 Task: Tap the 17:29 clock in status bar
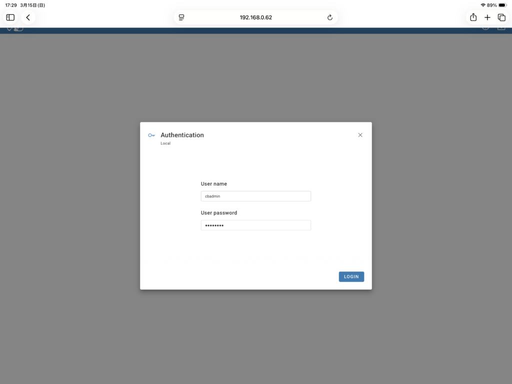click(11, 5)
